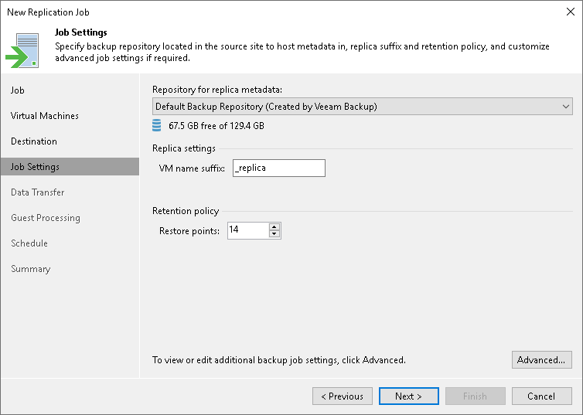Select the Job Settings wizard step
This screenshot has width=583, height=415.
[x=35, y=167]
